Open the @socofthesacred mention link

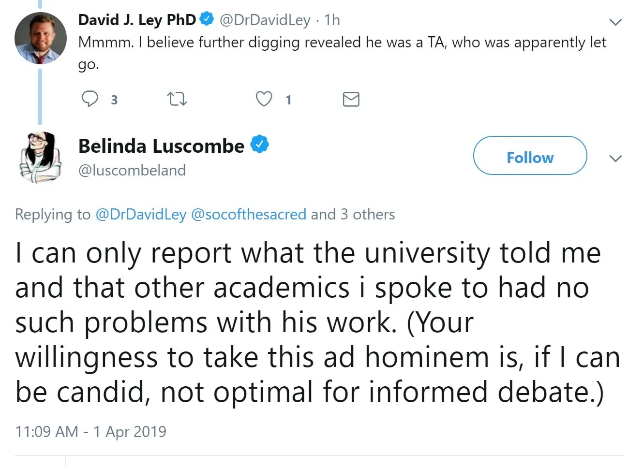click(x=249, y=214)
